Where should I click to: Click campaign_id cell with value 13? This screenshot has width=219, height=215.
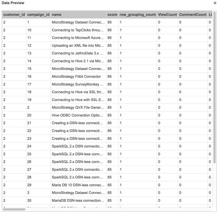pyautogui.click(x=38, y=53)
